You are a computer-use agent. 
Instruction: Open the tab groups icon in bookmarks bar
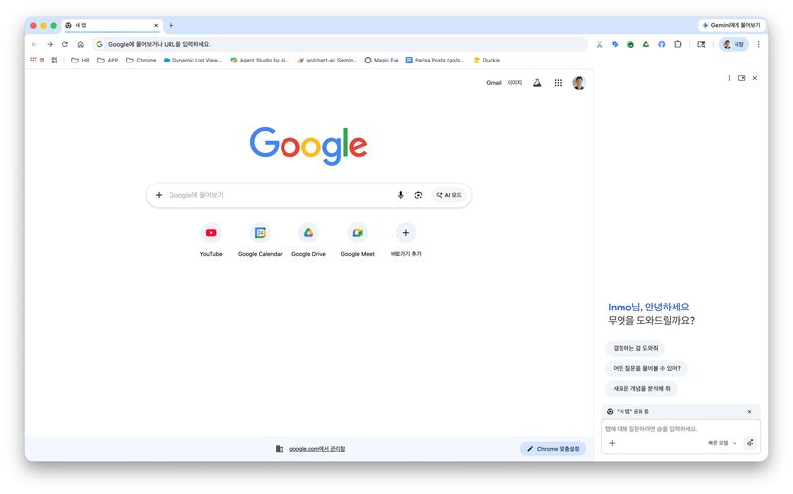pyautogui.click(x=55, y=60)
